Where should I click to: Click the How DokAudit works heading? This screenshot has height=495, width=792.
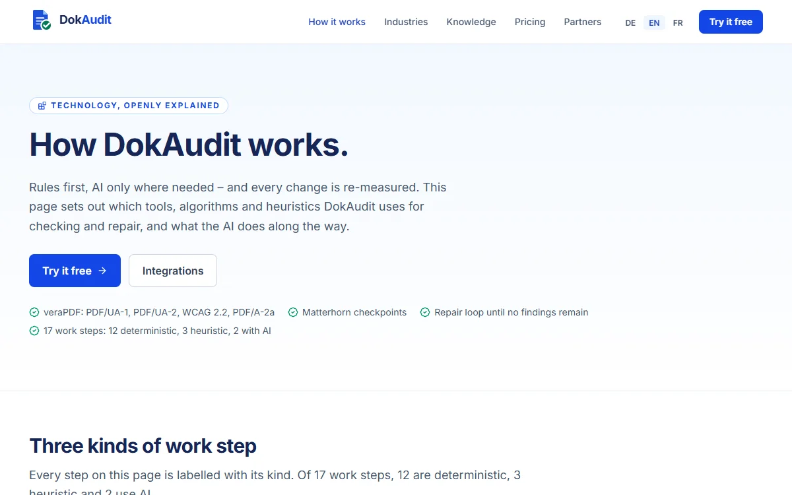pyautogui.click(x=189, y=145)
